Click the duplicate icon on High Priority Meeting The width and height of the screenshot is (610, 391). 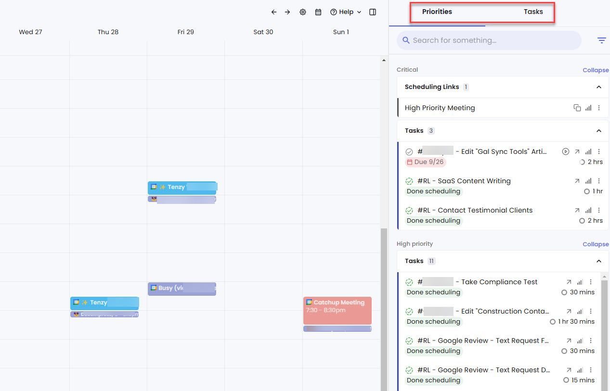[577, 108]
